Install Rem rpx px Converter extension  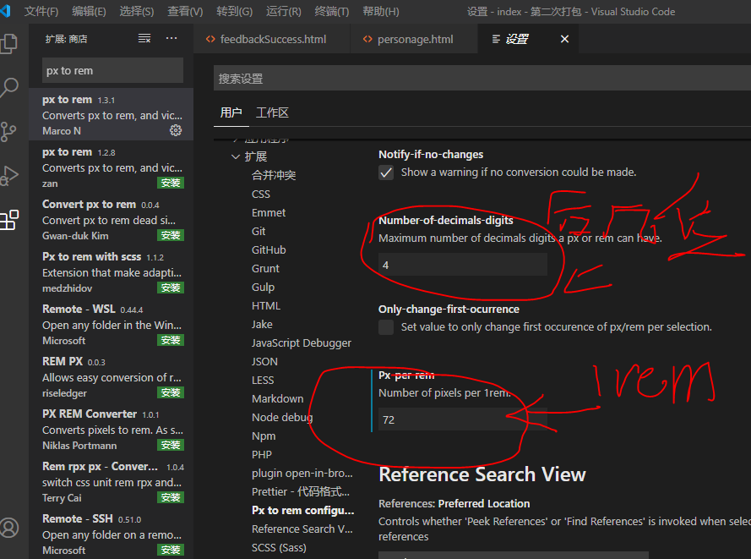171,497
